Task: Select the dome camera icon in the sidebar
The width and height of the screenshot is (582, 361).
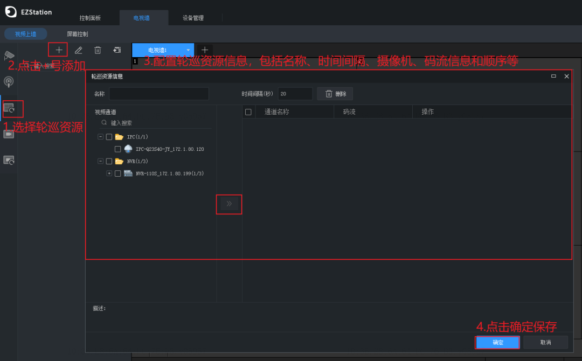Action: coord(9,81)
